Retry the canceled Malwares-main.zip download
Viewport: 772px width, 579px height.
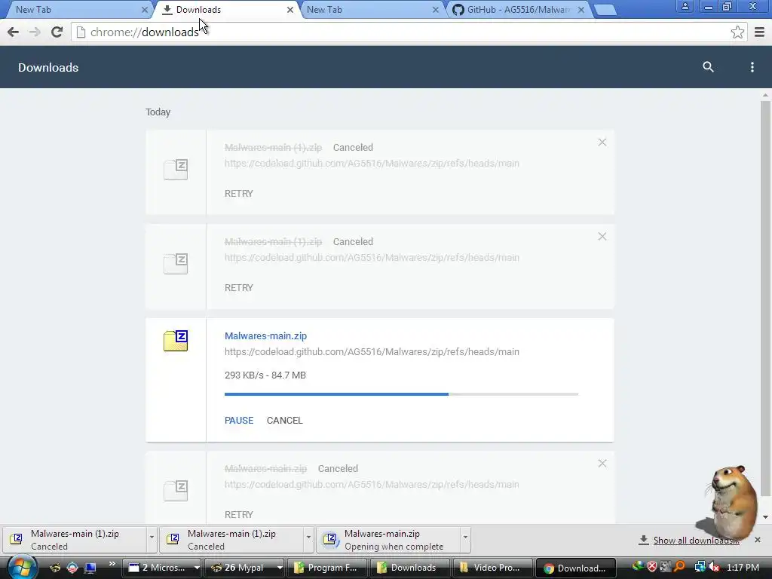tap(239, 514)
